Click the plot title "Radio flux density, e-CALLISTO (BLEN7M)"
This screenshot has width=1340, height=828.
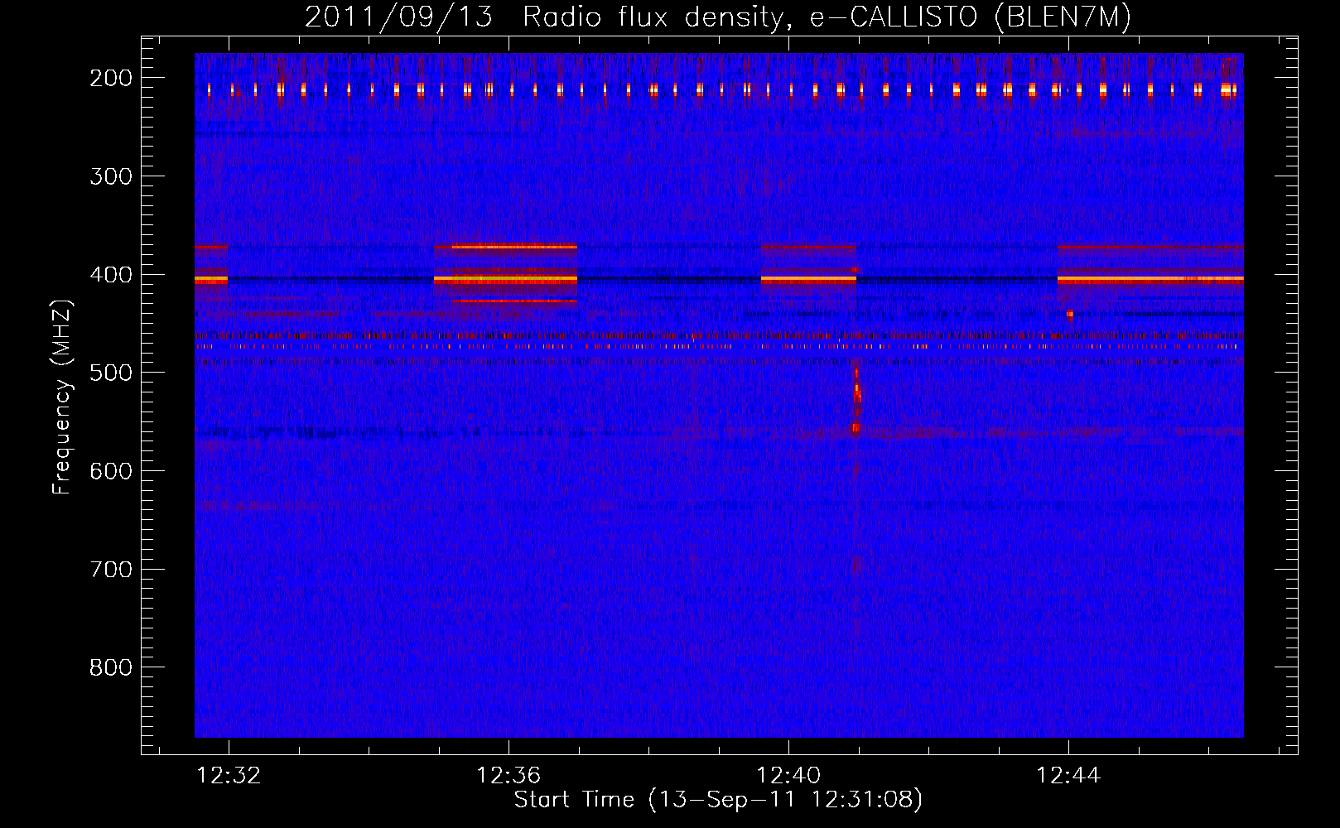click(x=827, y=17)
